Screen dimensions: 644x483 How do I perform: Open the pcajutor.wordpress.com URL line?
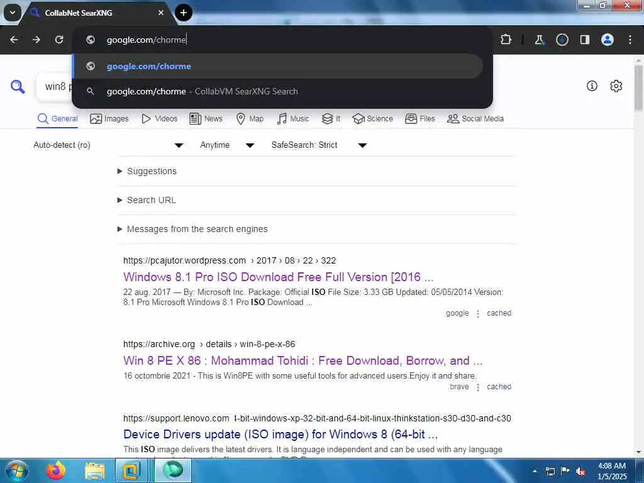[230, 260]
